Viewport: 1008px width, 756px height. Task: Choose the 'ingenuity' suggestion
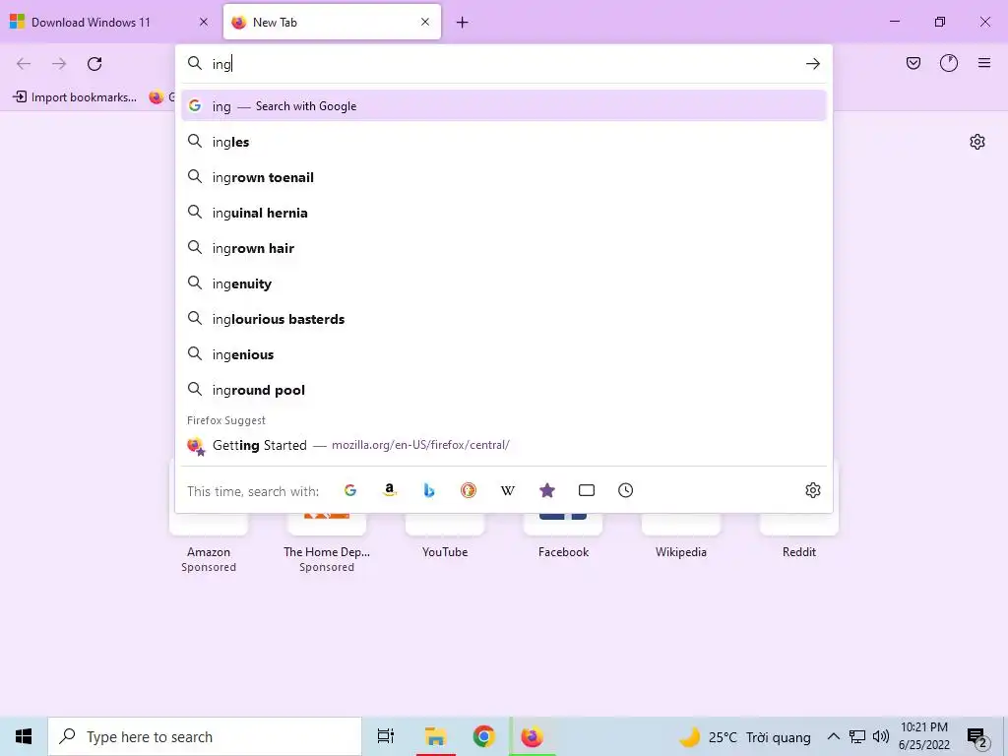(503, 283)
